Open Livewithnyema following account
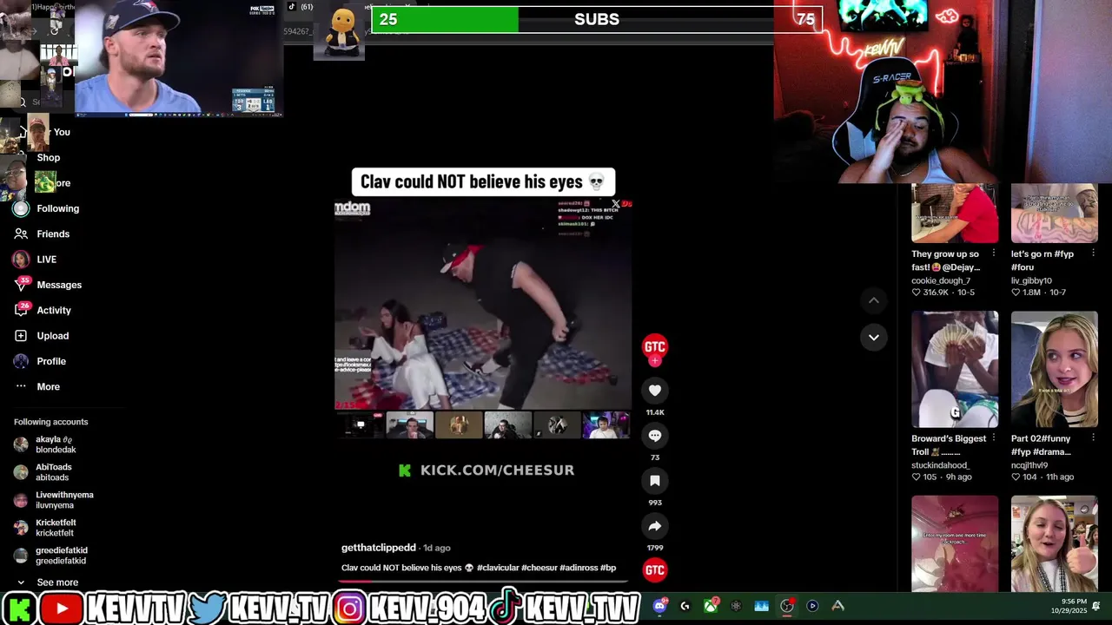The width and height of the screenshot is (1112, 625). pos(53,500)
